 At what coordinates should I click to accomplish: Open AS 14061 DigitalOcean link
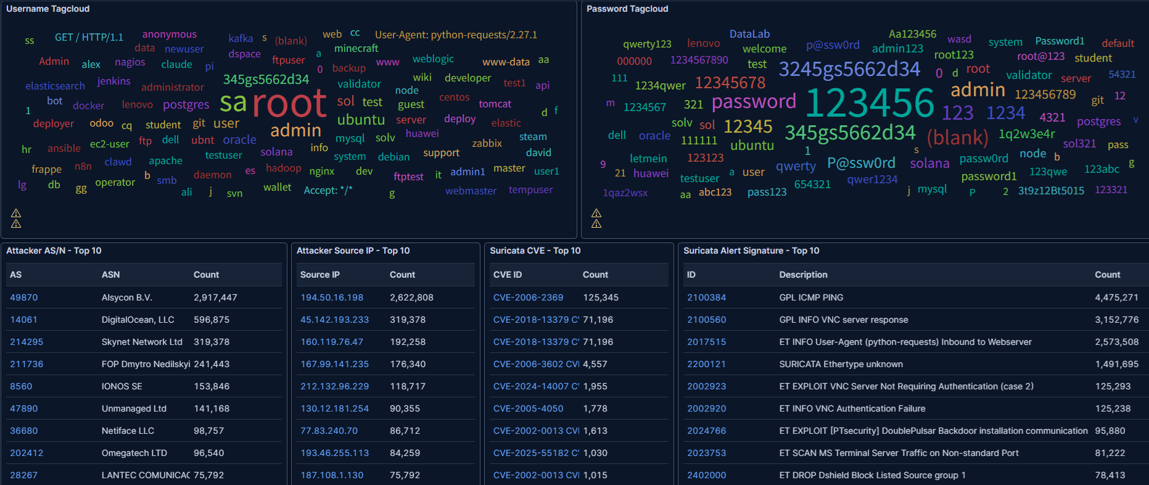coord(24,320)
